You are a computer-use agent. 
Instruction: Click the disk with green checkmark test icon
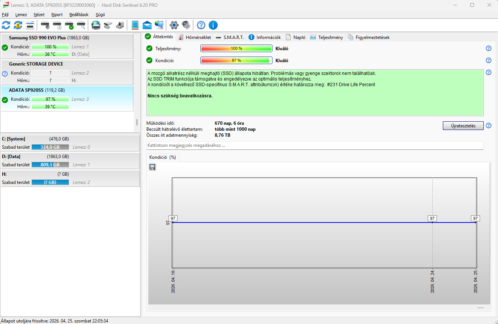coord(69,25)
